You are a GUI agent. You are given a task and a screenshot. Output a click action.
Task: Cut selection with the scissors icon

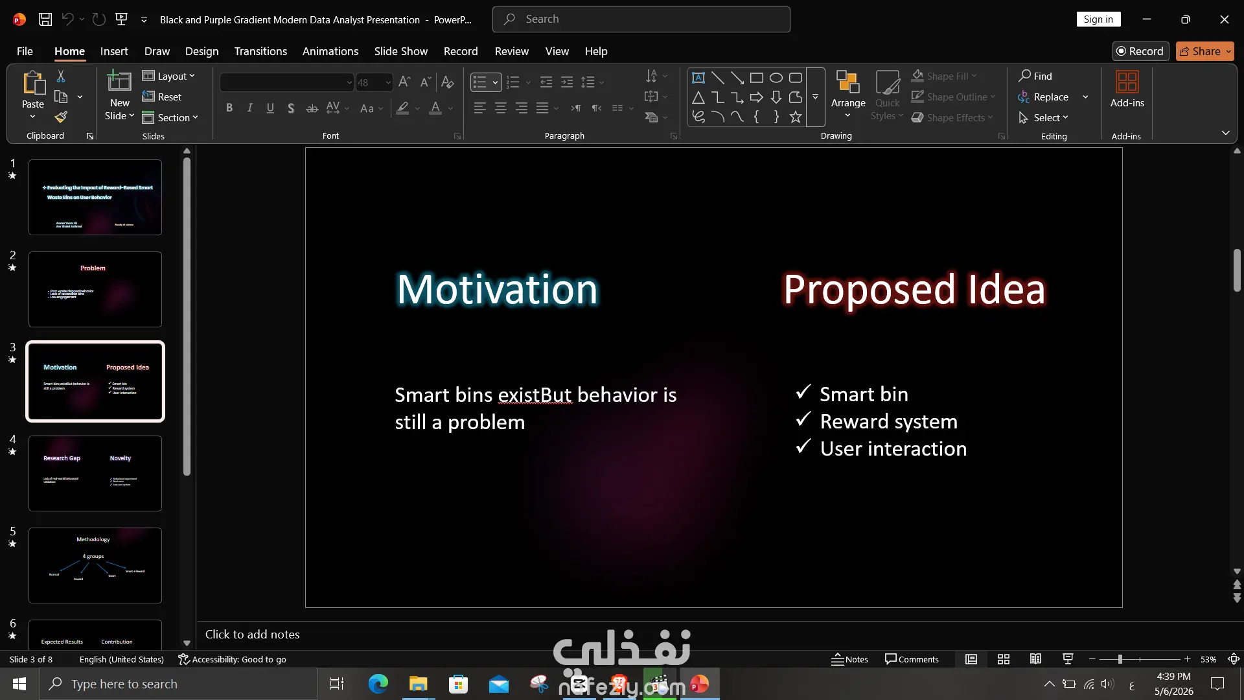click(x=61, y=76)
